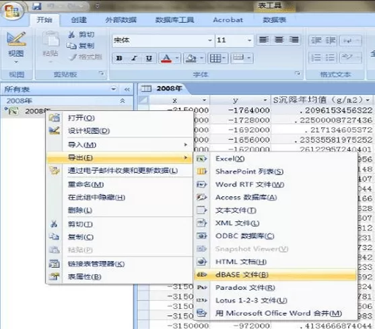
Task: Open the font name 宋体 dropdown
Action: point(210,40)
